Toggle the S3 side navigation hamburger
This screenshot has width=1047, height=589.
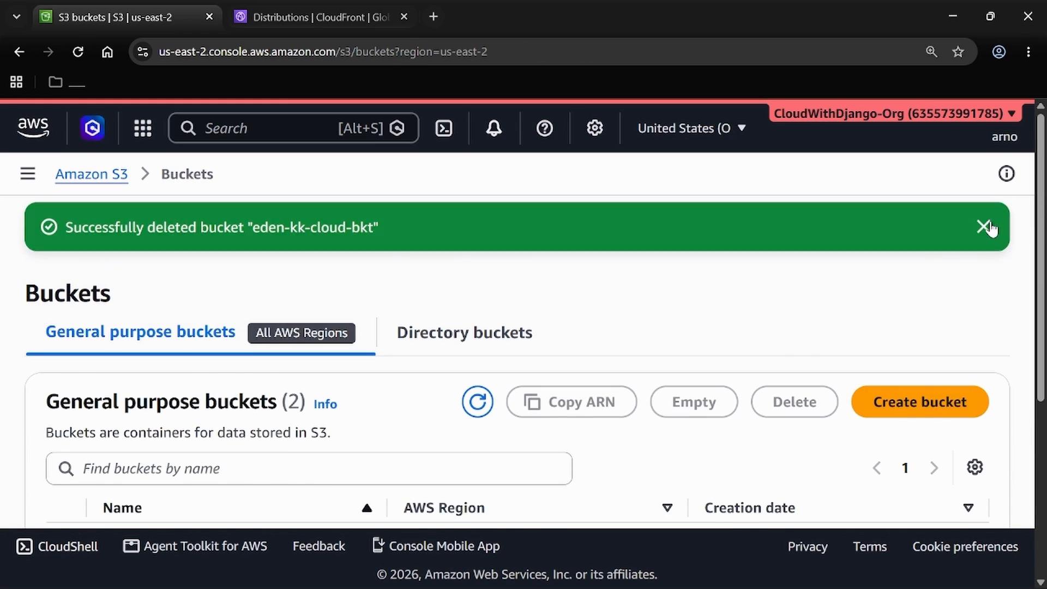coord(28,174)
